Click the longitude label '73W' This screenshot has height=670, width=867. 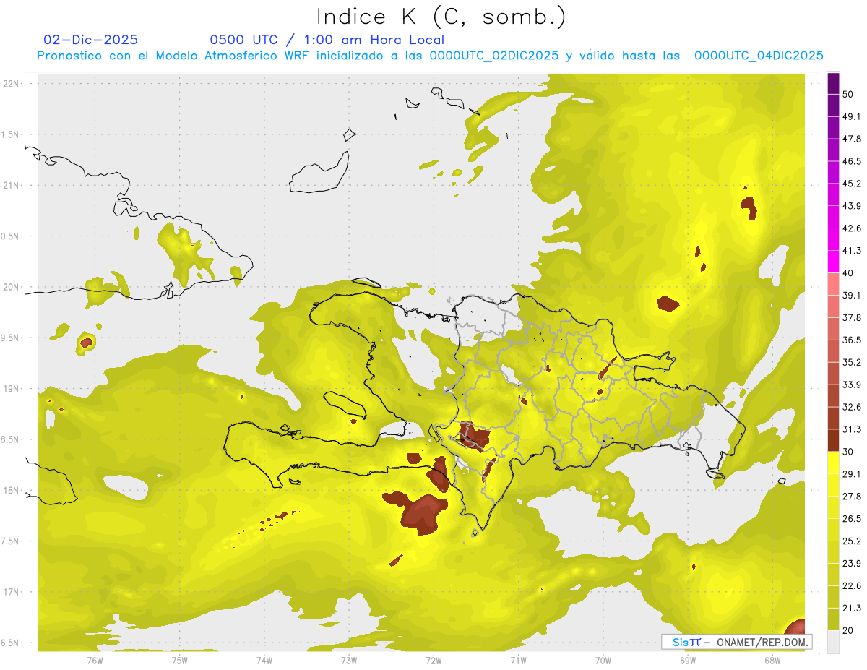pos(349,660)
